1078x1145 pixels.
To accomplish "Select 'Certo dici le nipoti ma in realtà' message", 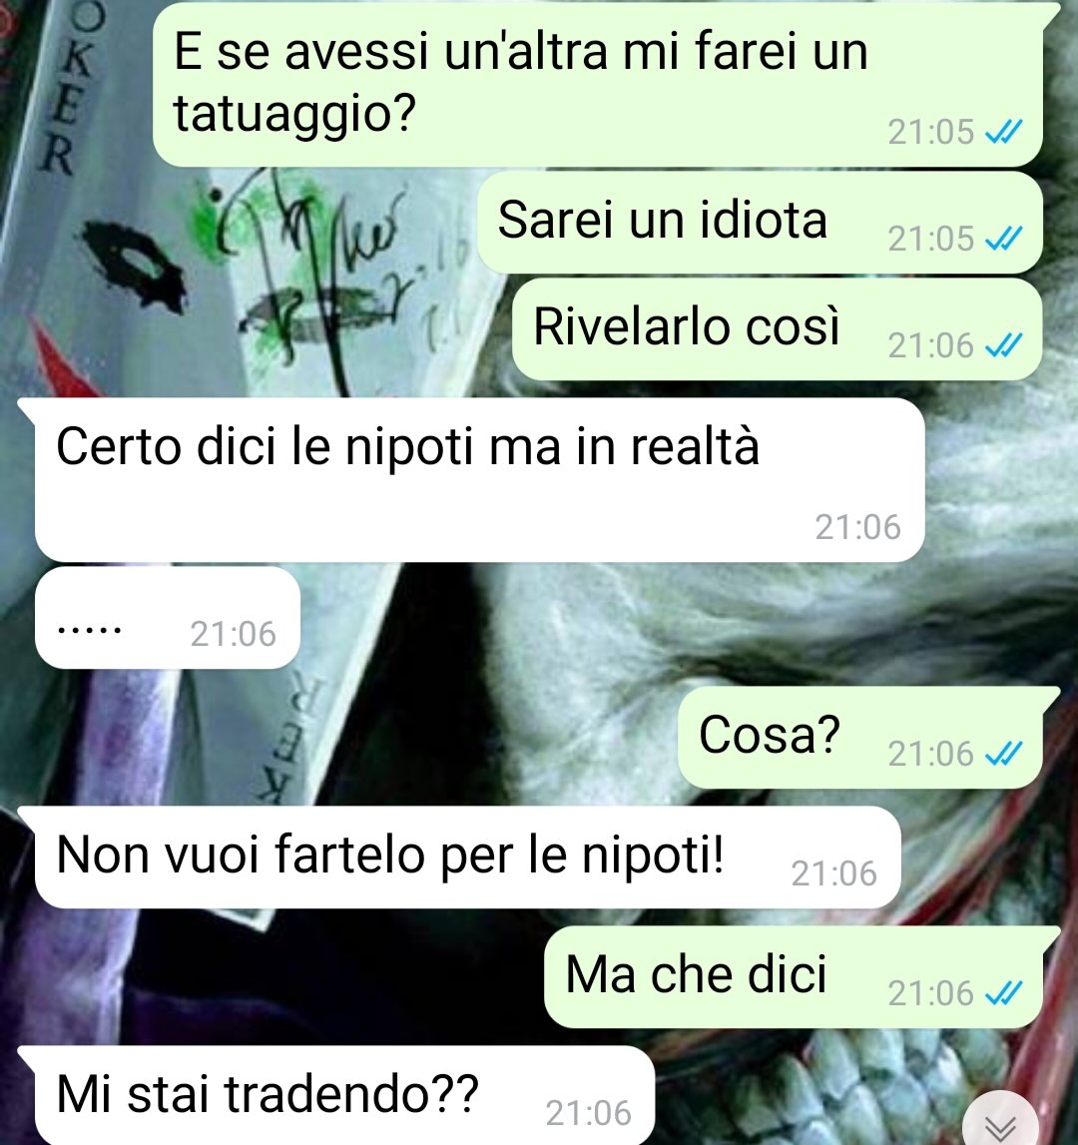I will (471, 480).
